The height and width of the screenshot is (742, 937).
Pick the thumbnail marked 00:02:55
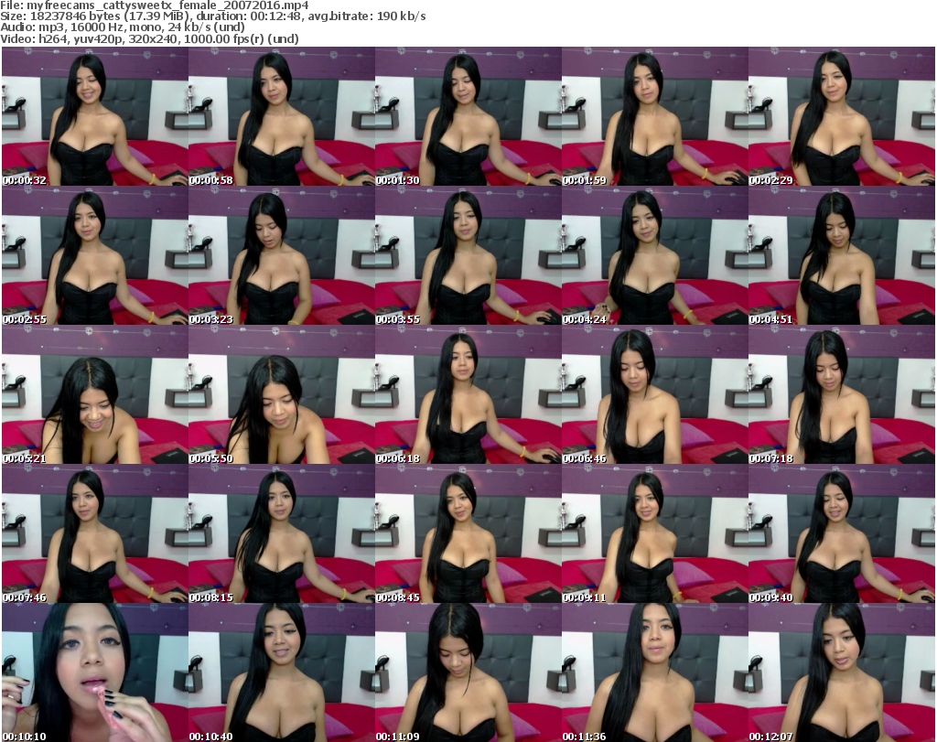tap(95, 255)
